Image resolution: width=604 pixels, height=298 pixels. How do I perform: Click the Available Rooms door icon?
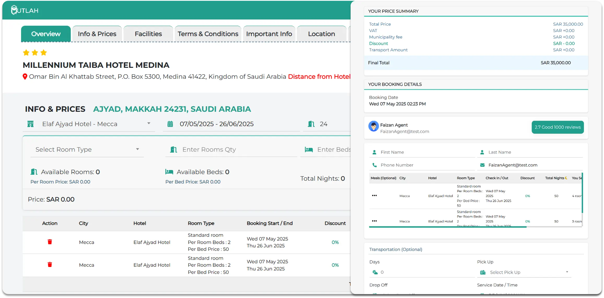point(34,172)
